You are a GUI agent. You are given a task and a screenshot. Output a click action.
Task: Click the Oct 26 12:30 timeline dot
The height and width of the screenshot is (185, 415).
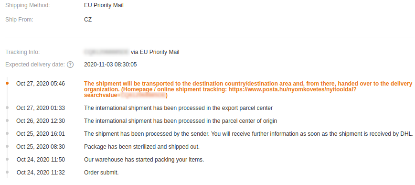[x=7, y=120]
